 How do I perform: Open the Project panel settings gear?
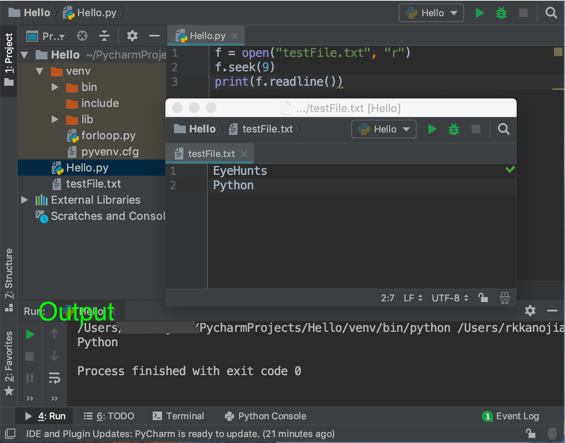pos(132,36)
